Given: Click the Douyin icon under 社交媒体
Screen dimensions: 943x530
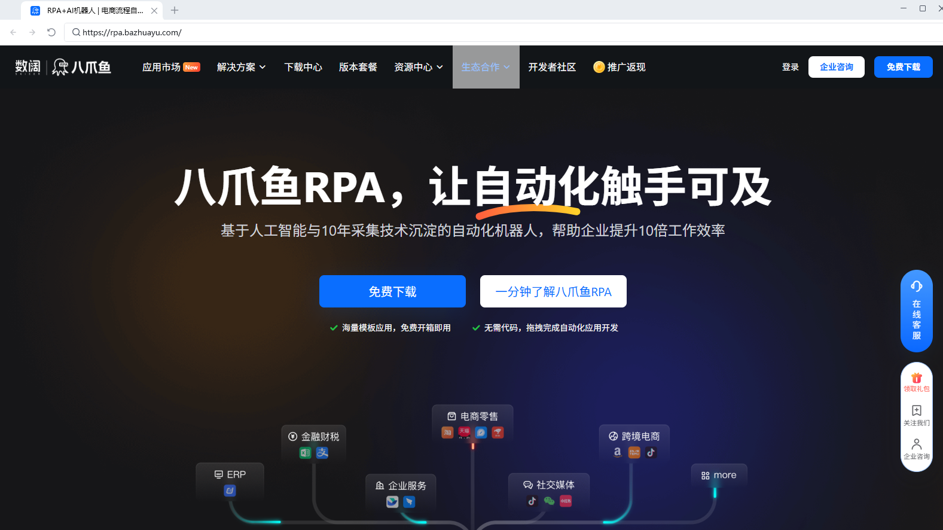Looking at the screenshot, I should (532, 501).
